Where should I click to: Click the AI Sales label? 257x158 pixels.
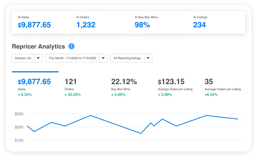[x=23, y=17]
